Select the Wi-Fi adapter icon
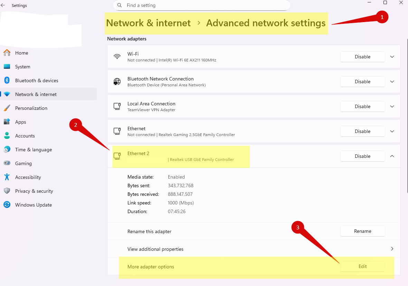 pos(117,56)
